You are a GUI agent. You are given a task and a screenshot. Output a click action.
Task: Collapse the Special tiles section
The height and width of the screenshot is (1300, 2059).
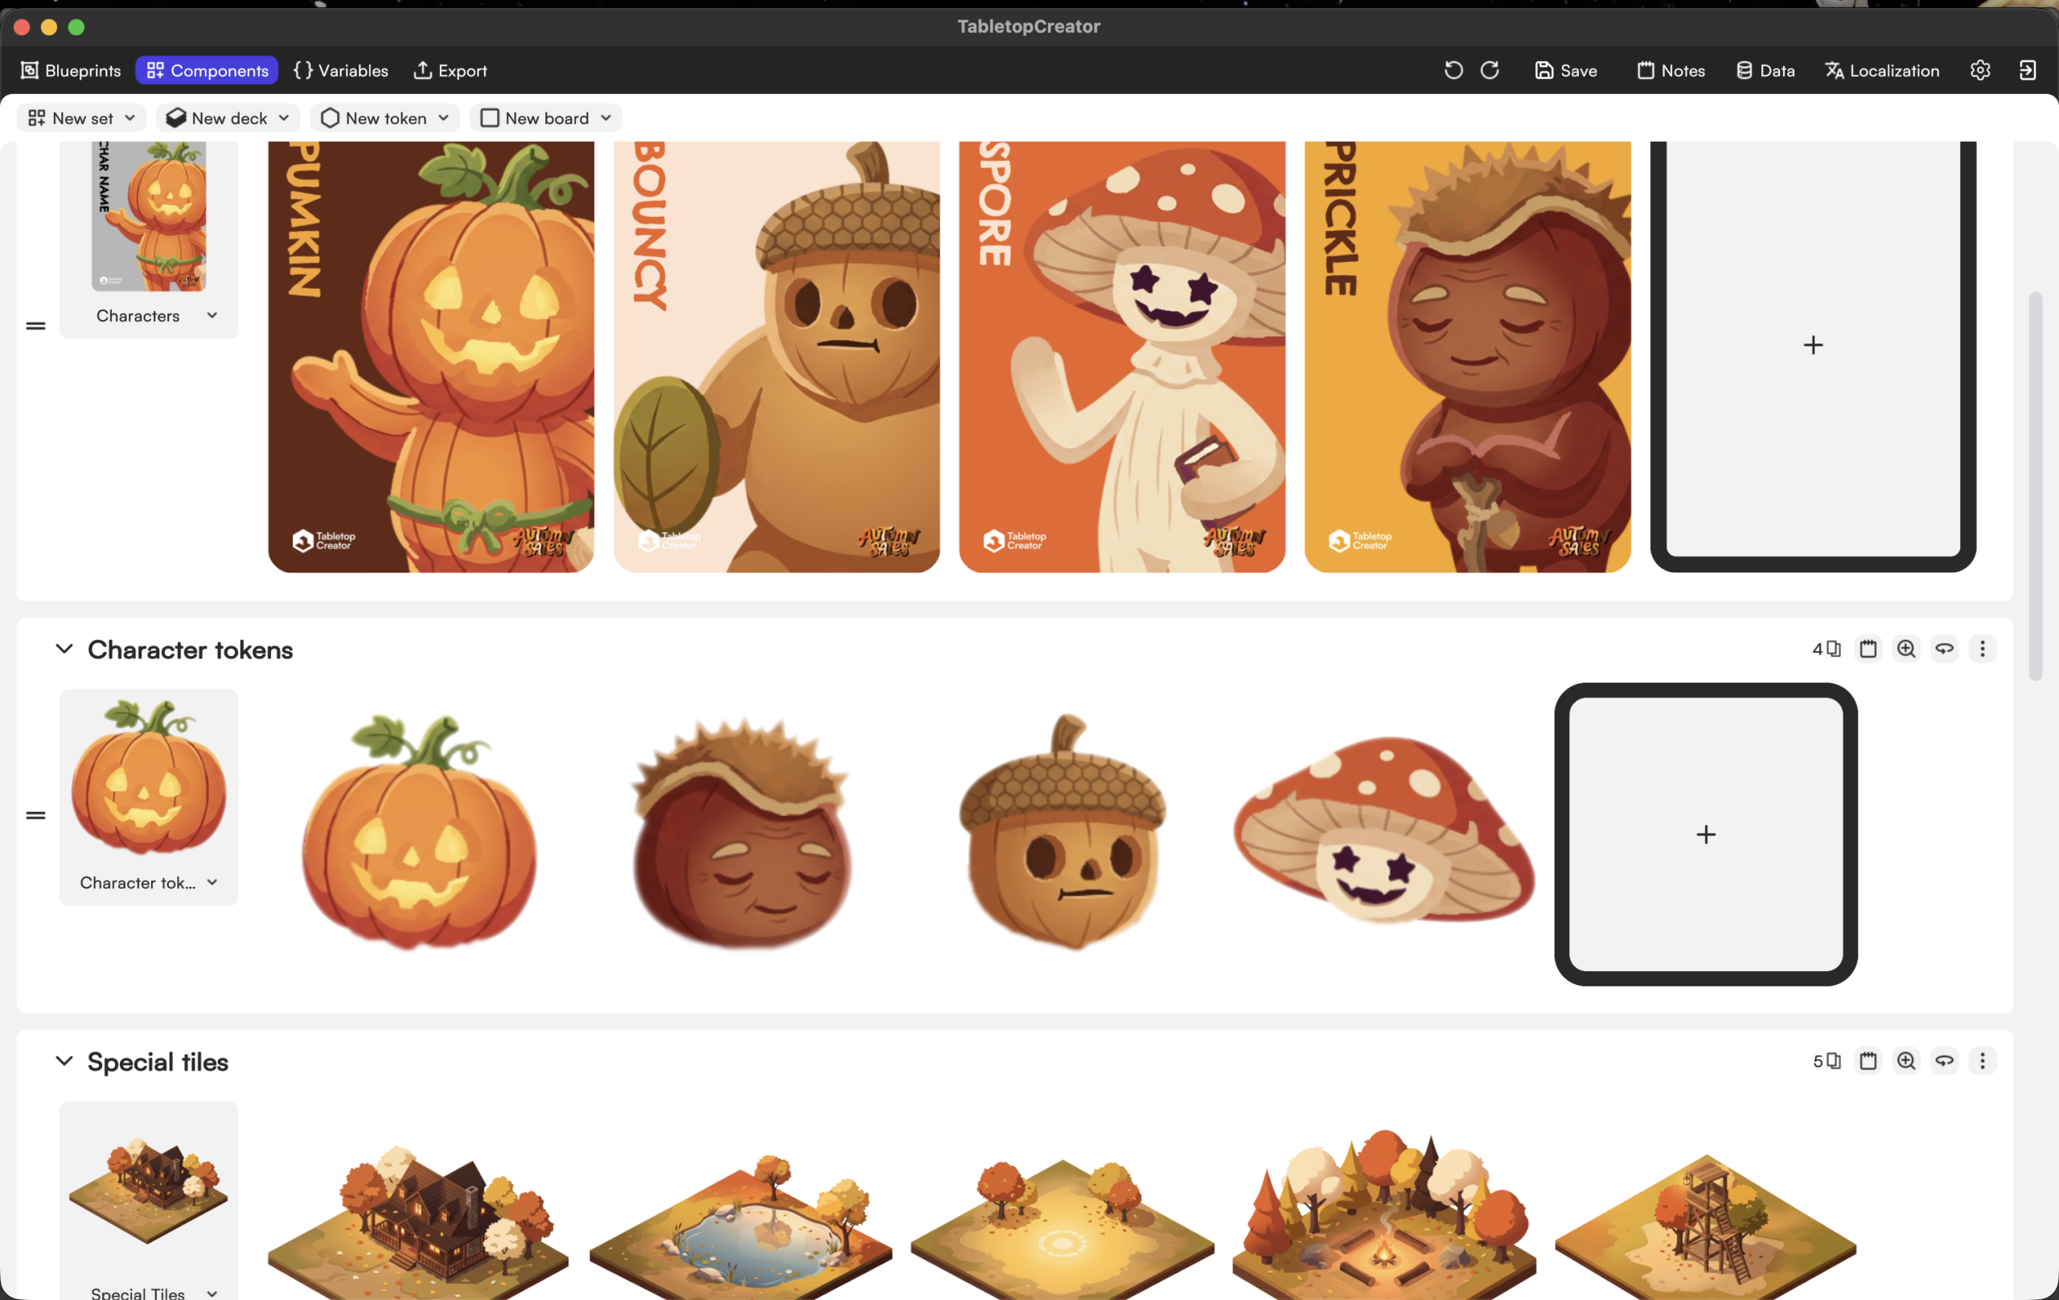click(64, 1060)
